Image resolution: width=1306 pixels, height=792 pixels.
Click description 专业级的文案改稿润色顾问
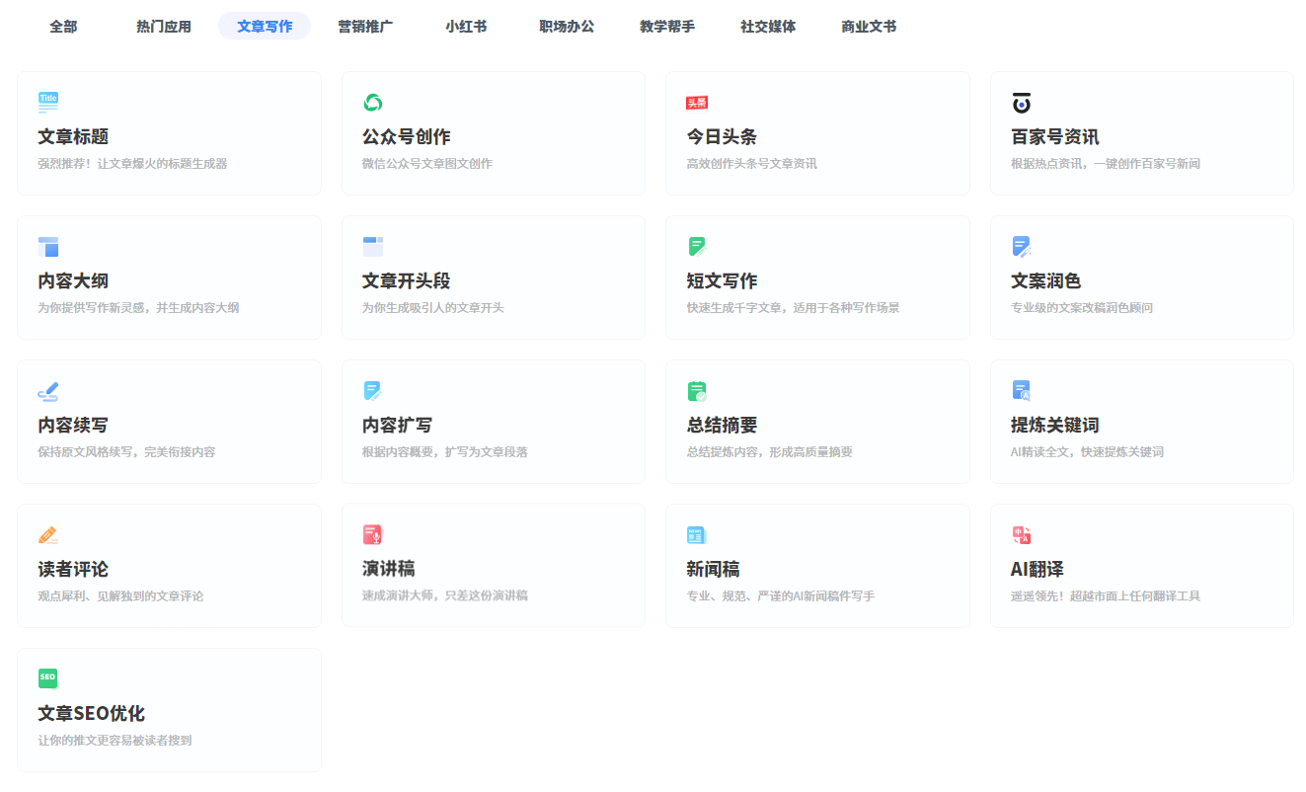click(x=1082, y=308)
